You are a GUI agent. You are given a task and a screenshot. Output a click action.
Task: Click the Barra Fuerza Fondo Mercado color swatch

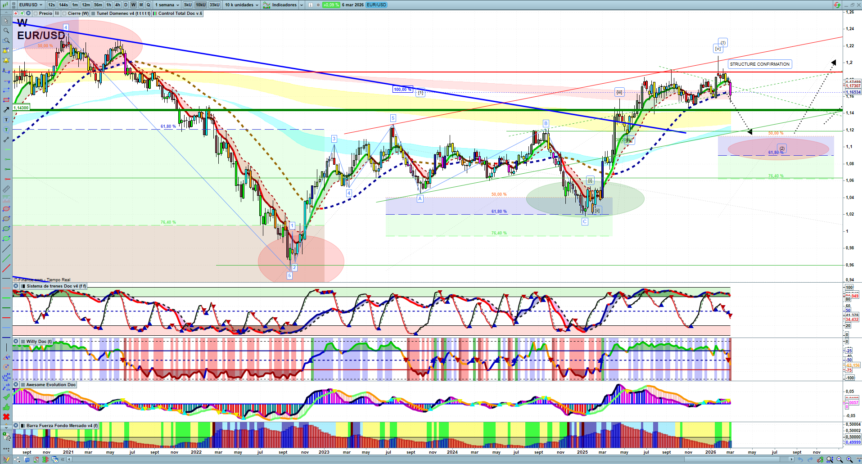(x=23, y=426)
